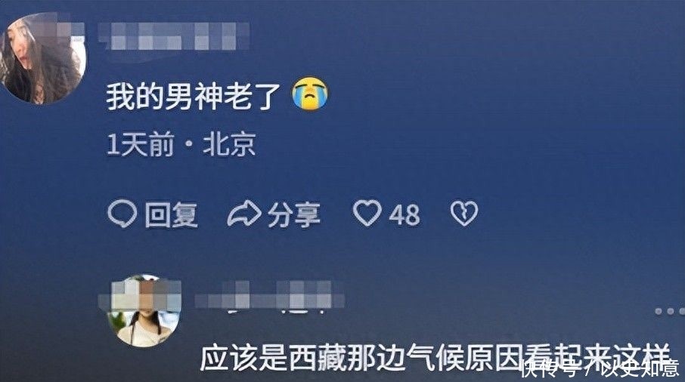Like the comment with the heart icon
This screenshot has width=685, height=382.
367,213
